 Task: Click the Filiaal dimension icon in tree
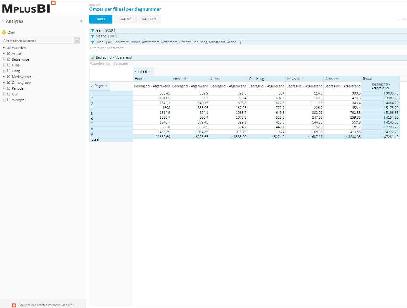tap(9, 65)
